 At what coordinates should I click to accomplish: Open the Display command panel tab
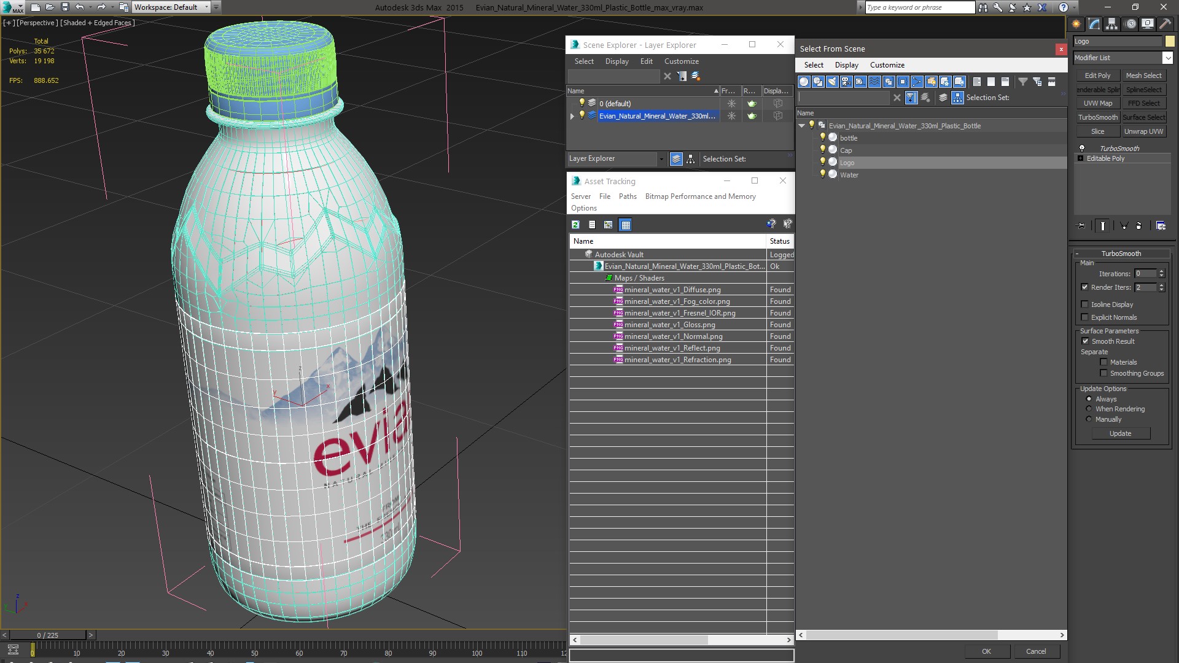(x=1147, y=24)
